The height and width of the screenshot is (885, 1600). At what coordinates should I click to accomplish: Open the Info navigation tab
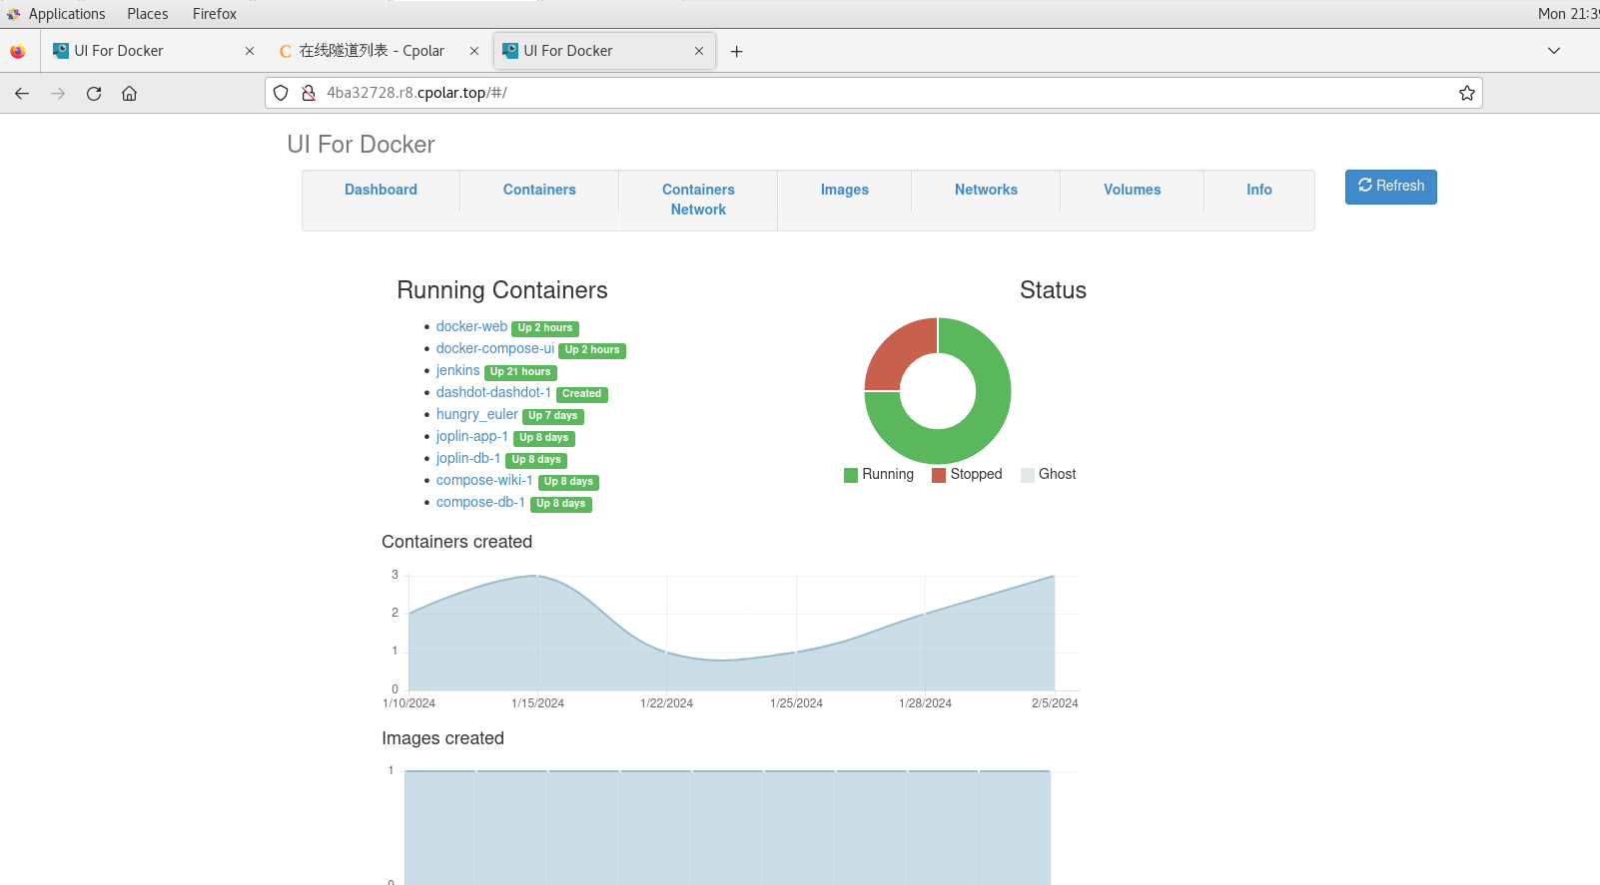coord(1259,190)
